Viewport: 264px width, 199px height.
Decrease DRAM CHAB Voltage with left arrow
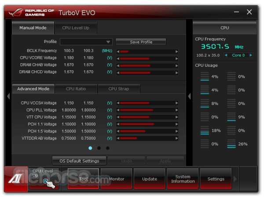(118, 66)
